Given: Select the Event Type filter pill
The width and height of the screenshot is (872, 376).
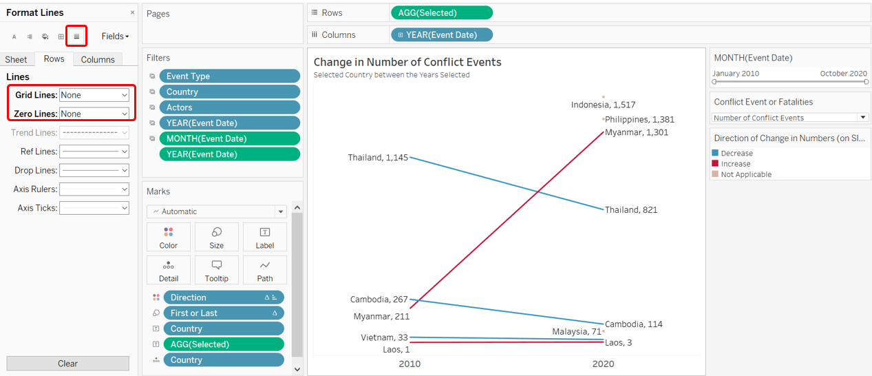Looking at the screenshot, I should [x=229, y=76].
